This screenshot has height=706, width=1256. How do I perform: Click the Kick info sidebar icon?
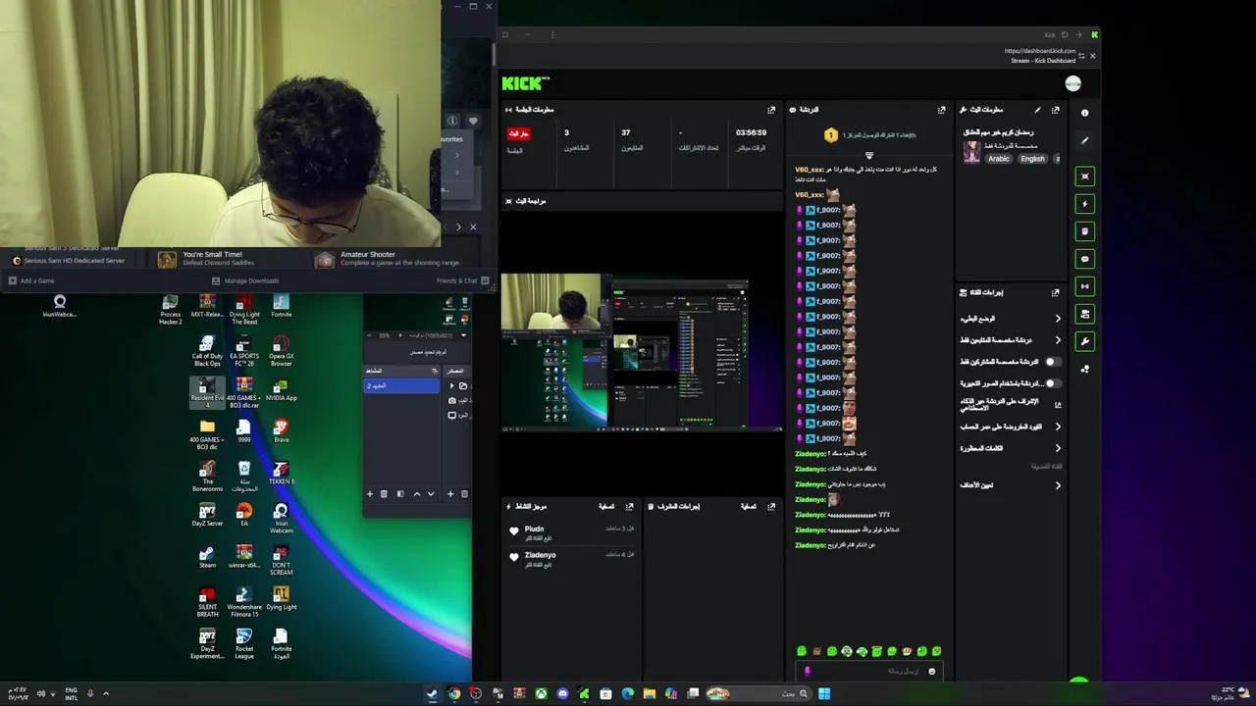pyautogui.click(x=1084, y=113)
